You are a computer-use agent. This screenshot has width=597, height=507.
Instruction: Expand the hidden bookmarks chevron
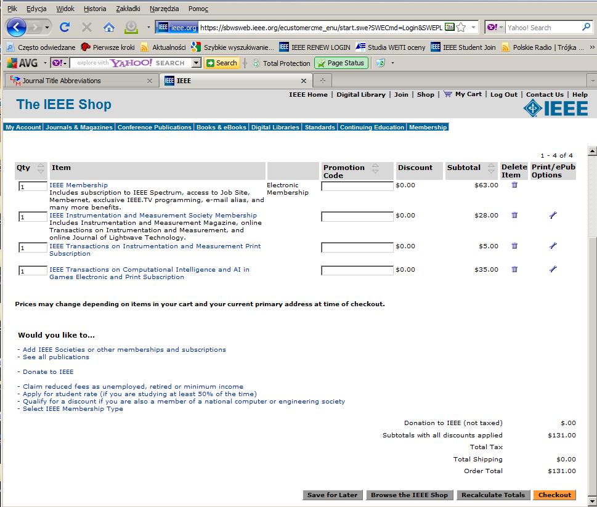coord(592,47)
